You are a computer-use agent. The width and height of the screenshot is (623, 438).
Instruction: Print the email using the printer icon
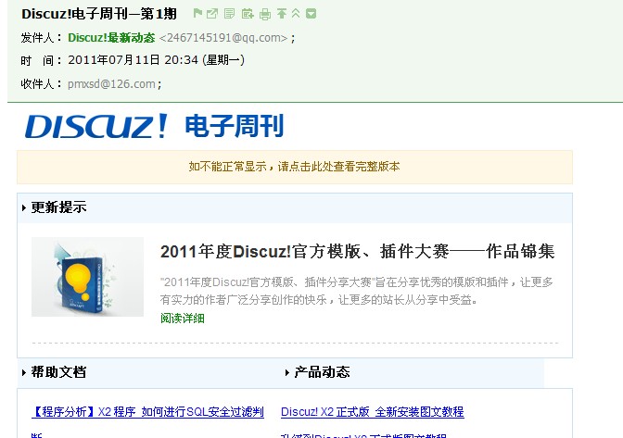[265, 14]
